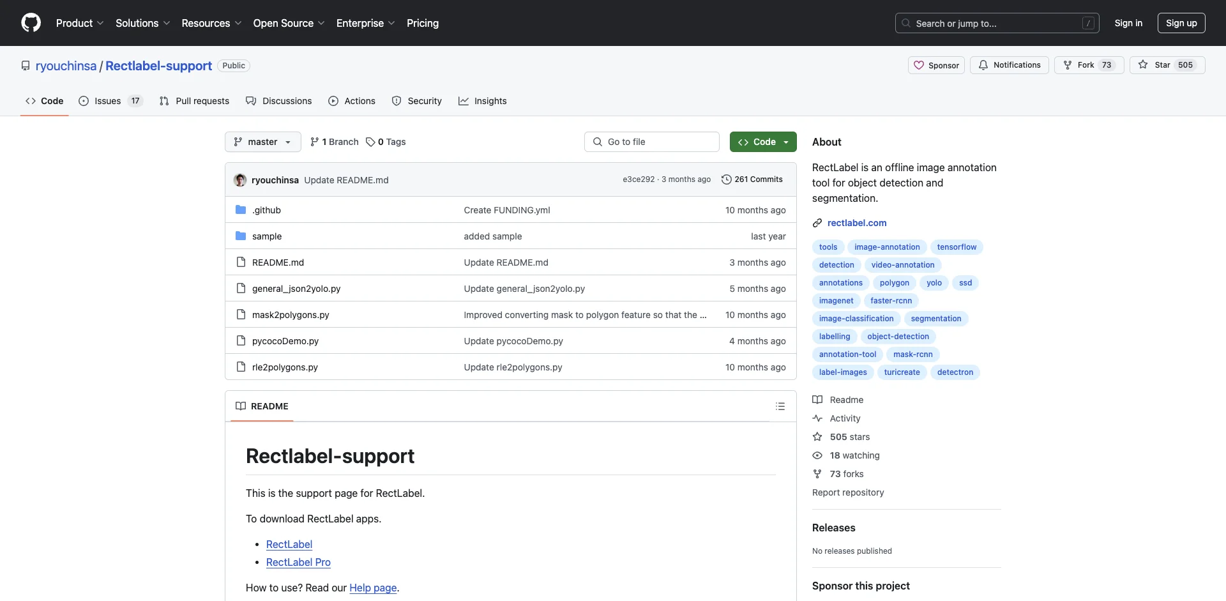Open the green Code dropdown

[763, 142]
